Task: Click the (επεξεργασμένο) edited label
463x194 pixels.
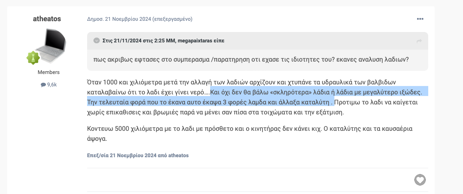Action: click(x=173, y=19)
